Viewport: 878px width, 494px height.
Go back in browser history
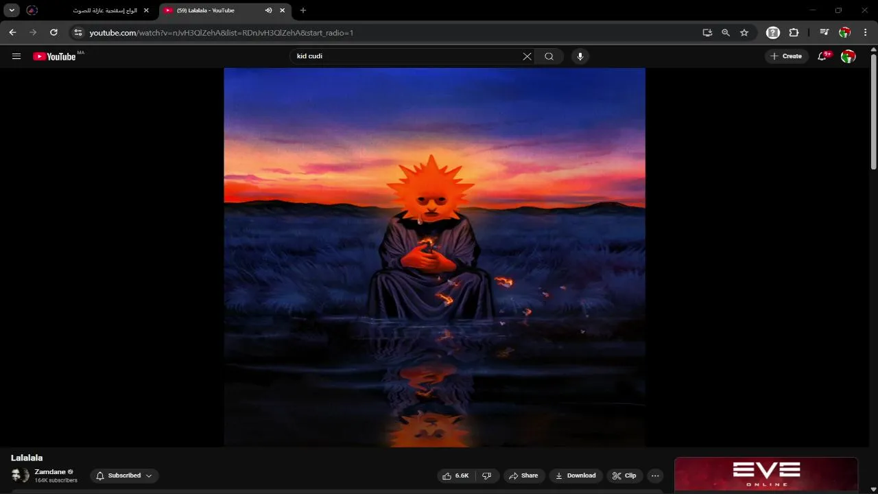coord(12,32)
